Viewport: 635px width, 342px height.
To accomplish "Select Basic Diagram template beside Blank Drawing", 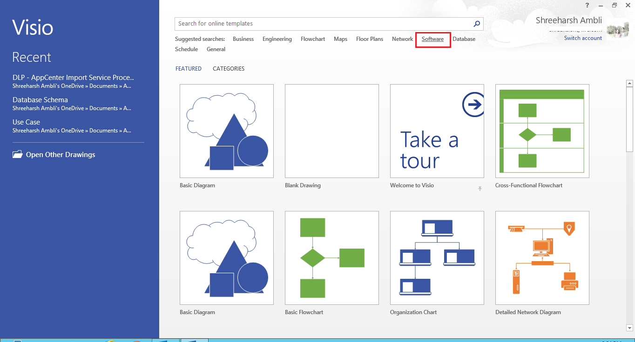I will pyautogui.click(x=227, y=131).
